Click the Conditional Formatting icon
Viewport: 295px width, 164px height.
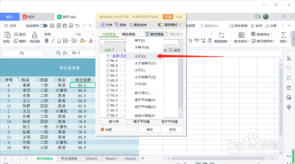(241, 35)
